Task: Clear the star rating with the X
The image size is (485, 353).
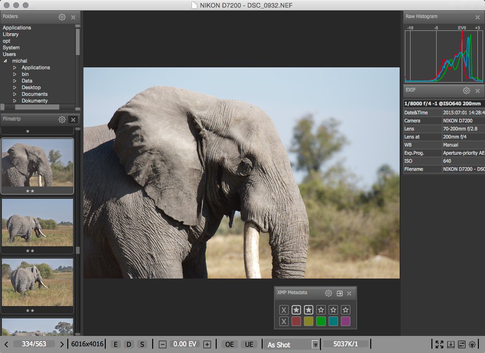Action: click(284, 310)
